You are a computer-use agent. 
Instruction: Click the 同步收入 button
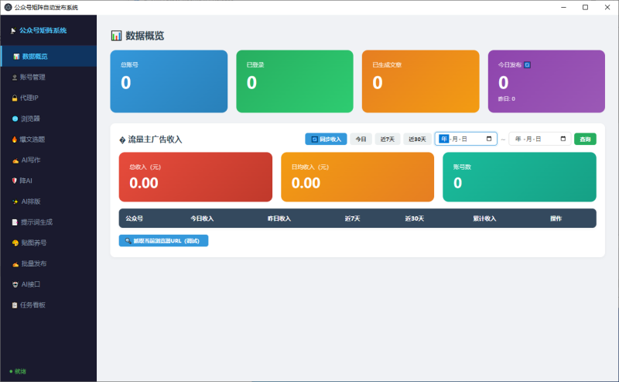[x=326, y=139]
